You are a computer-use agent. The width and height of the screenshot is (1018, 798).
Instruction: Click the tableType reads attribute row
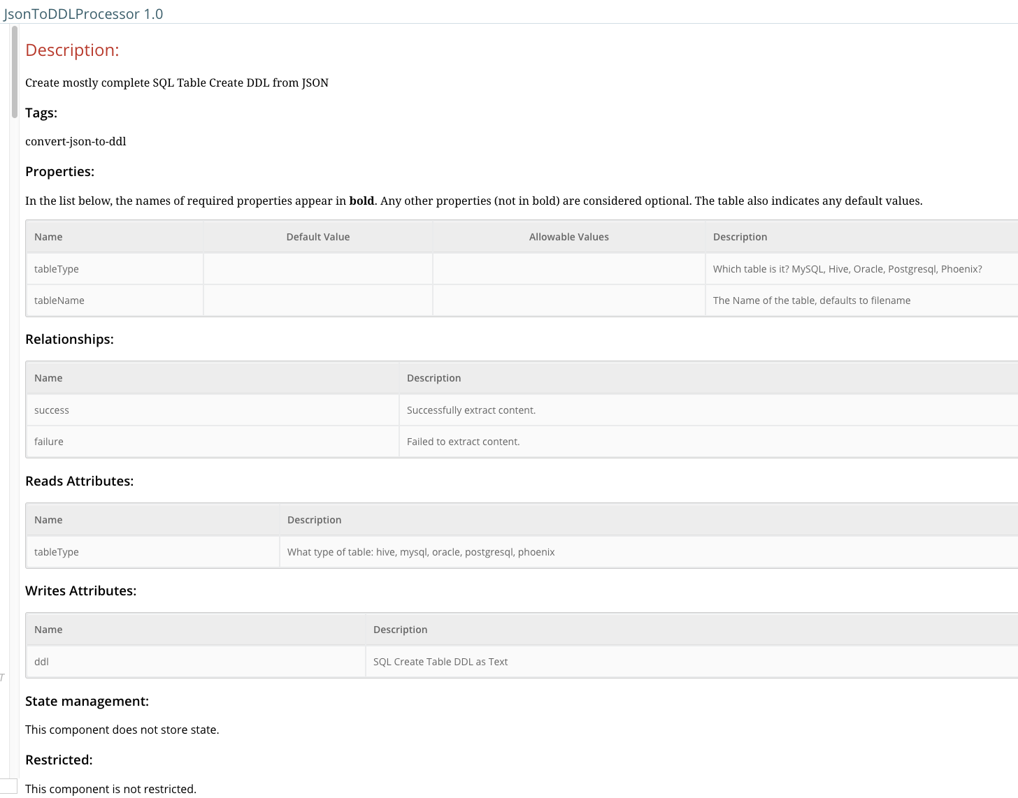[x=56, y=551]
